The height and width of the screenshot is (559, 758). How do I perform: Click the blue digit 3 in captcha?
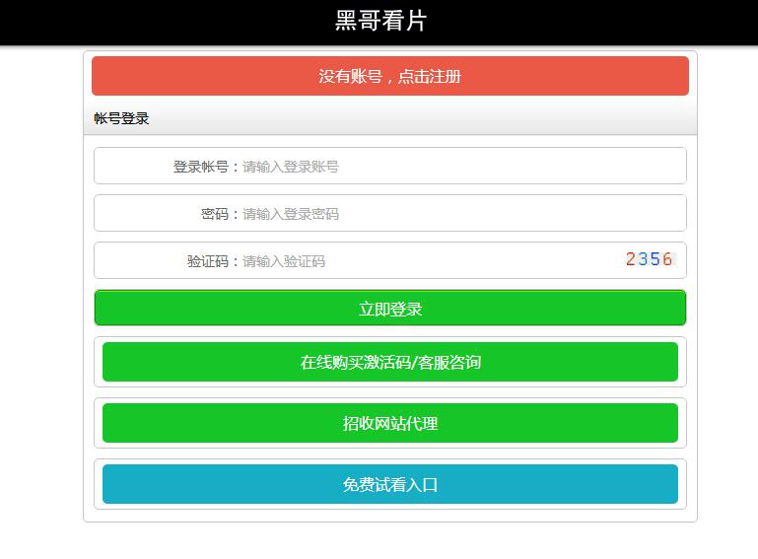click(x=643, y=260)
